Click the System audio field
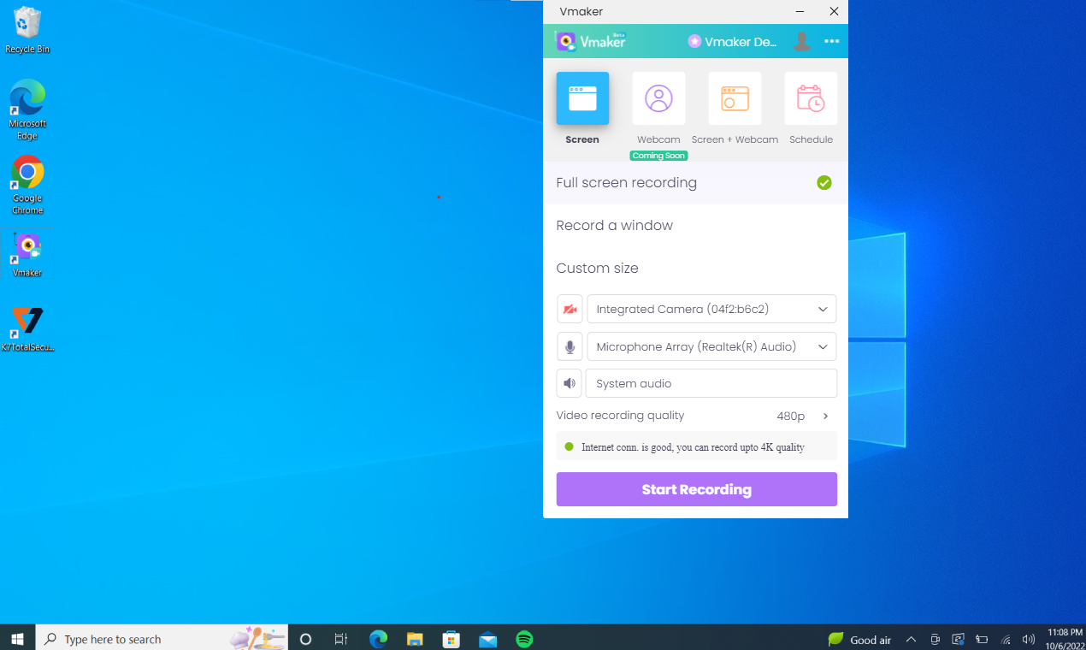1086x650 pixels. 711,383
